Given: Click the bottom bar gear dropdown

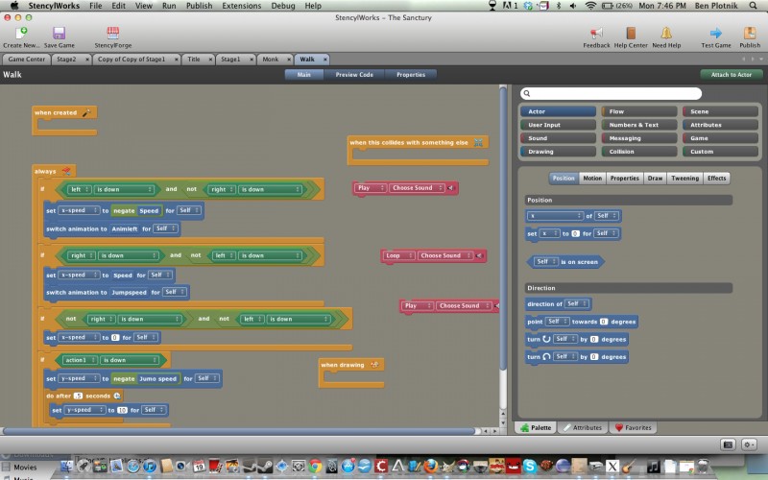Looking at the screenshot, I should pos(749,444).
